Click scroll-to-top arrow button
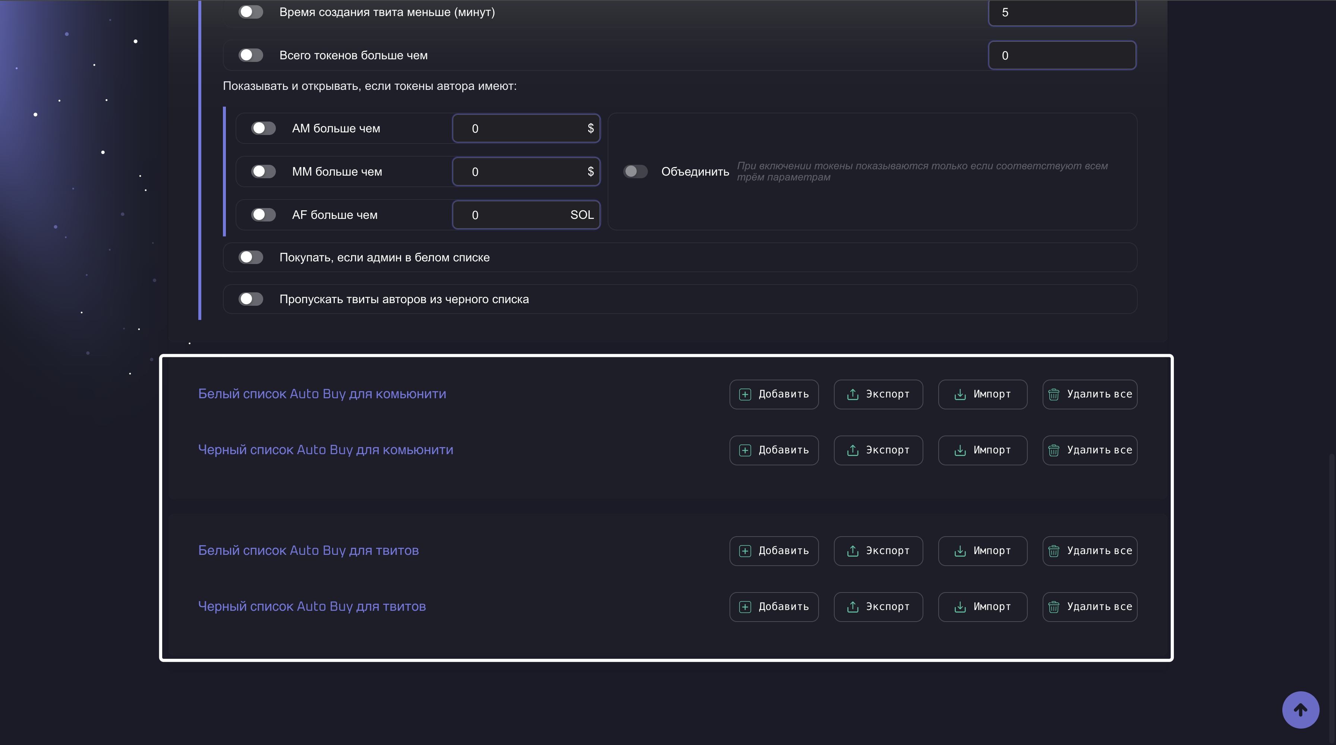 1300,710
